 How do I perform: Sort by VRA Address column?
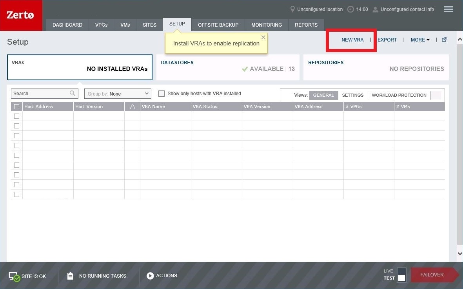point(318,107)
